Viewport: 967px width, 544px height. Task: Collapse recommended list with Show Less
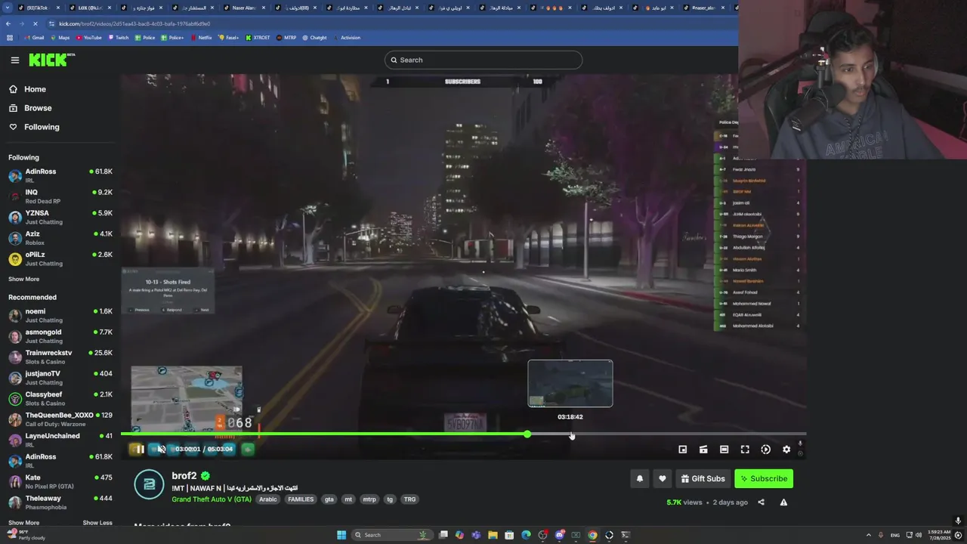[x=97, y=523]
